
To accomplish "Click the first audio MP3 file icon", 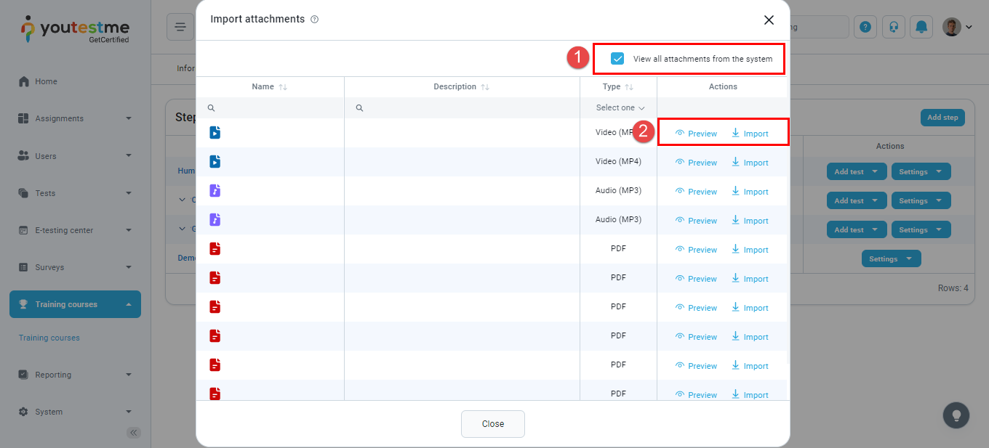I will 215,190.
